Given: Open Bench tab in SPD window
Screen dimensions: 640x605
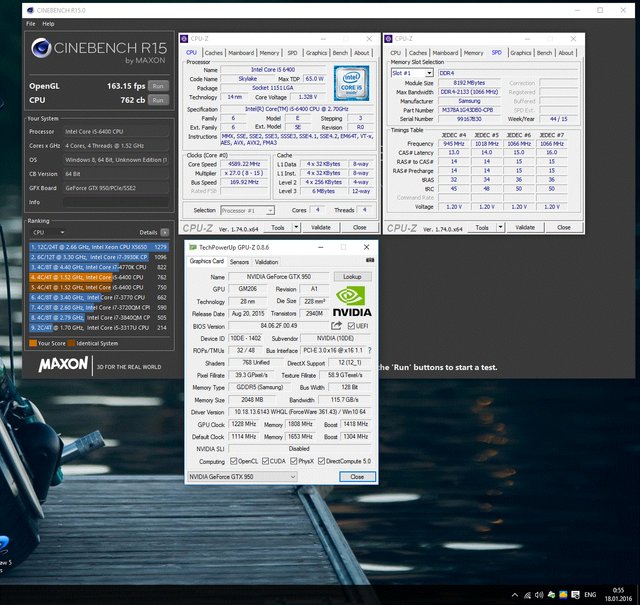Looking at the screenshot, I should point(544,53).
